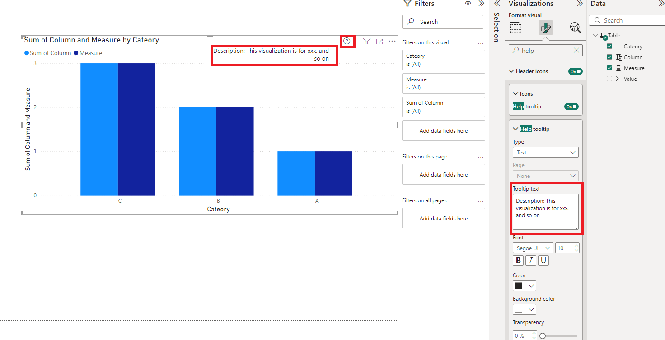
Task: Uncheck the Column field checkbox
Action: [609, 57]
